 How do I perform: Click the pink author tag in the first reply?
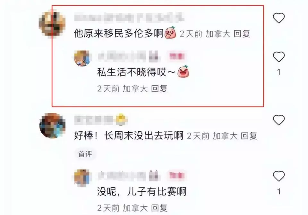(x=177, y=57)
